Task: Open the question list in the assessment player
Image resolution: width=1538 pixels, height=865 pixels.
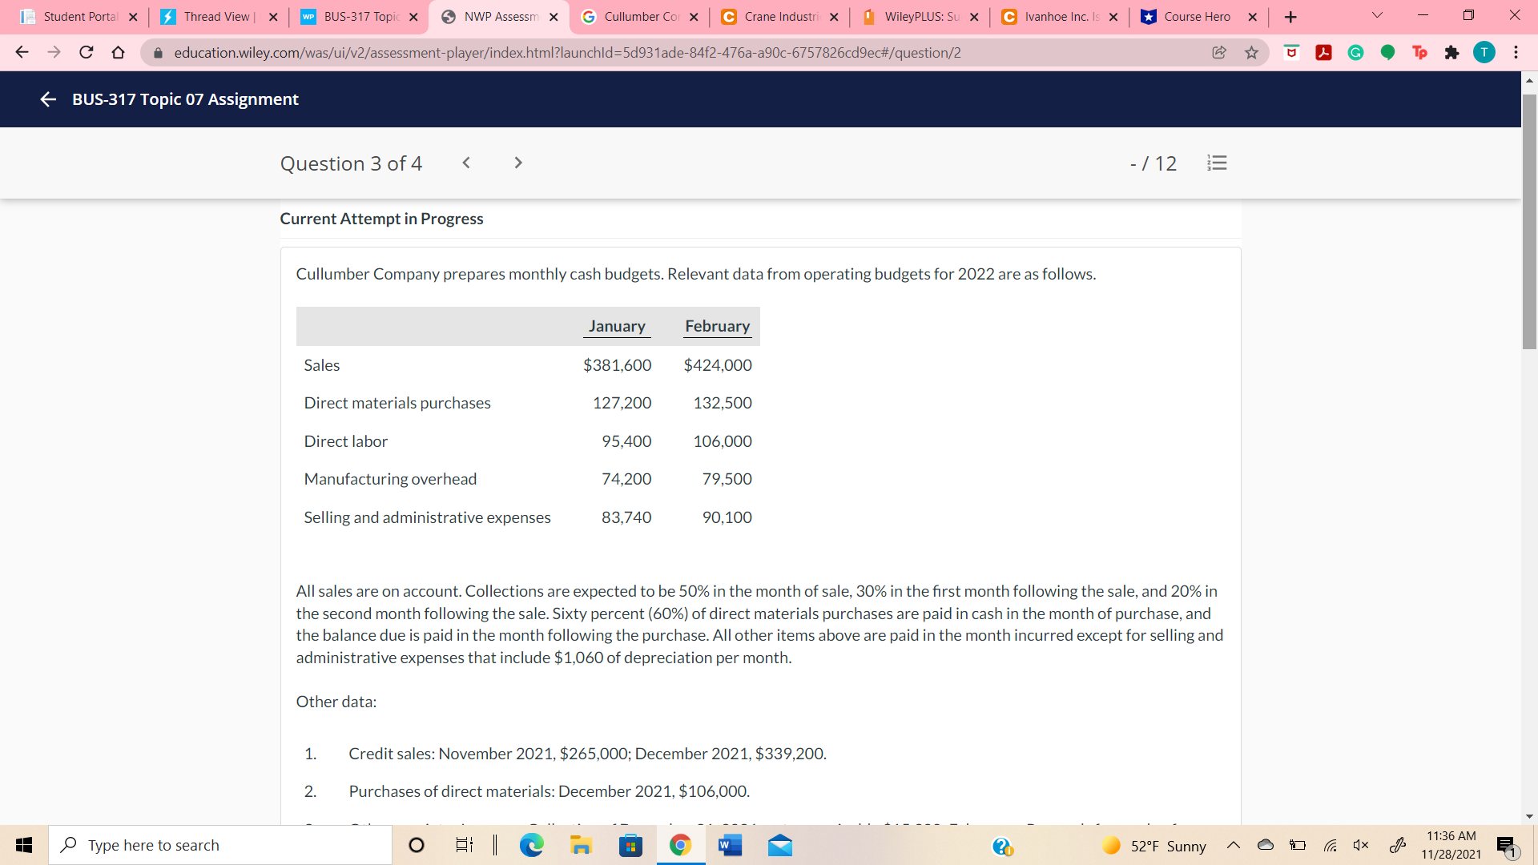Action: (1217, 163)
